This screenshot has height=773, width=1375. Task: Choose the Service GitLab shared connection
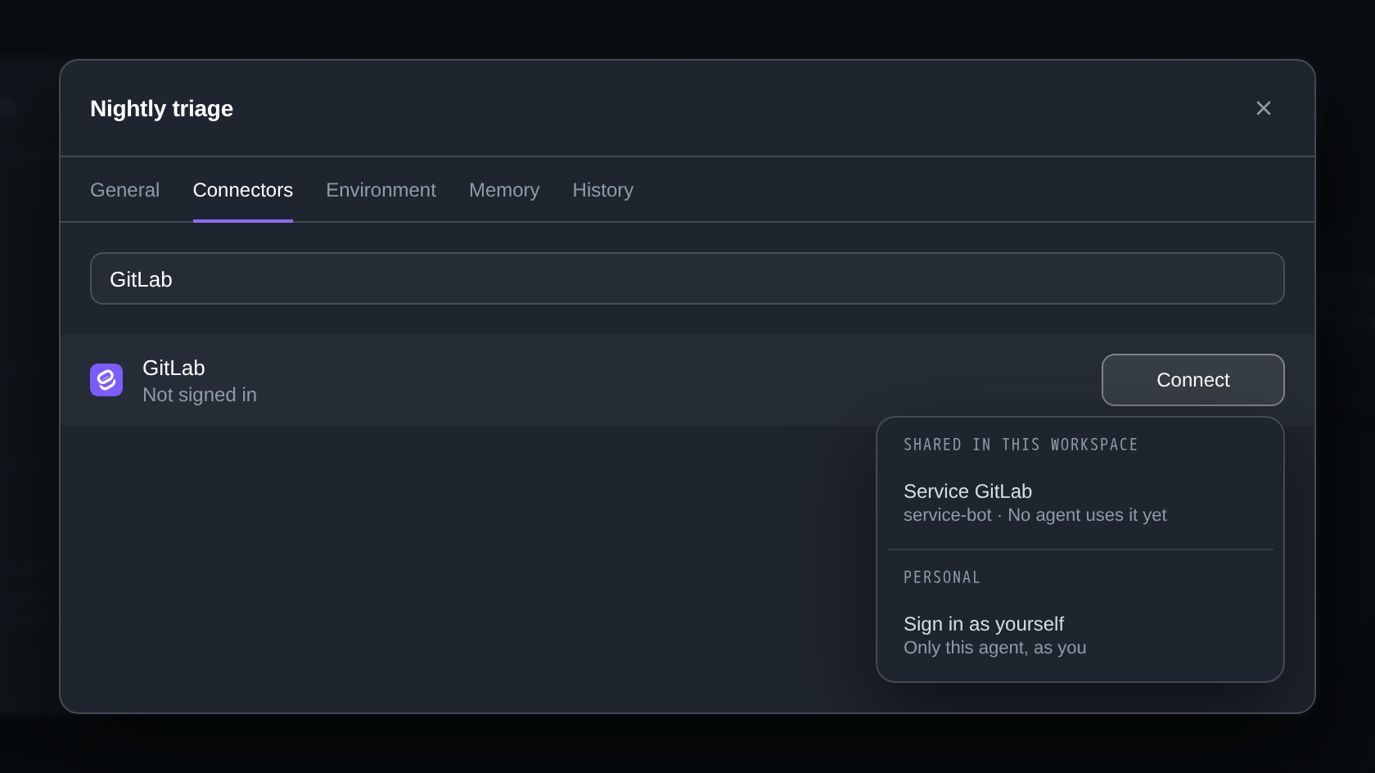(x=1080, y=503)
